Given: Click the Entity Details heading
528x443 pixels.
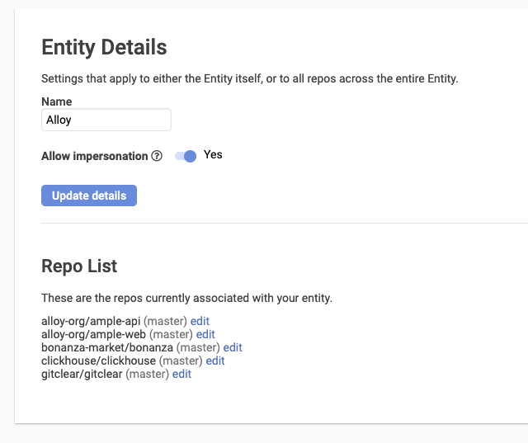Looking at the screenshot, I should 104,47.
